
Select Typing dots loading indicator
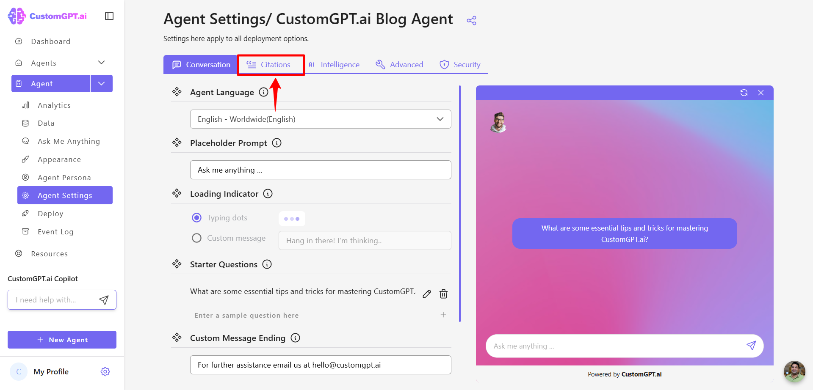pyautogui.click(x=196, y=218)
